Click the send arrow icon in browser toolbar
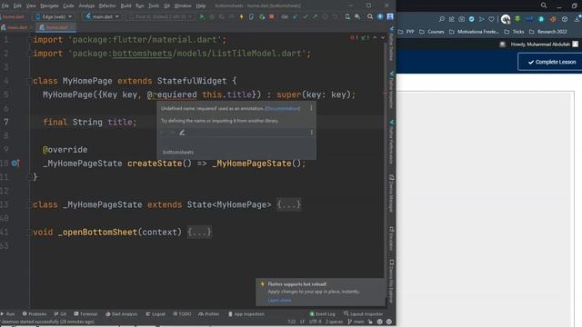This screenshot has width=582, height=327. pyautogui.click(x=481, y=19)
